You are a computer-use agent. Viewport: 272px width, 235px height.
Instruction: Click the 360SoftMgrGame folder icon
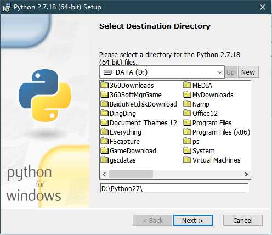(x=105, y=94)
